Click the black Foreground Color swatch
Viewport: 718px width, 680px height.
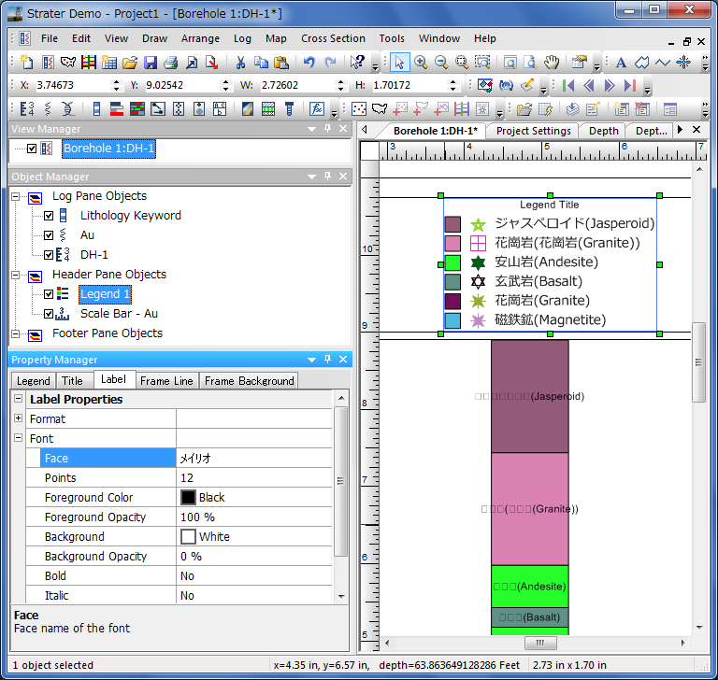188,498
